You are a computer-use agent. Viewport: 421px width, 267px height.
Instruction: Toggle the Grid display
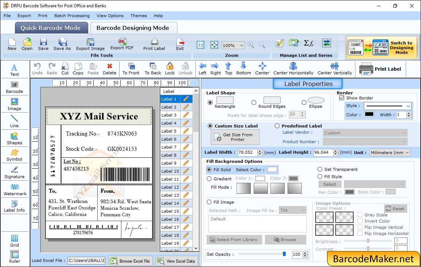click(15, 241)
